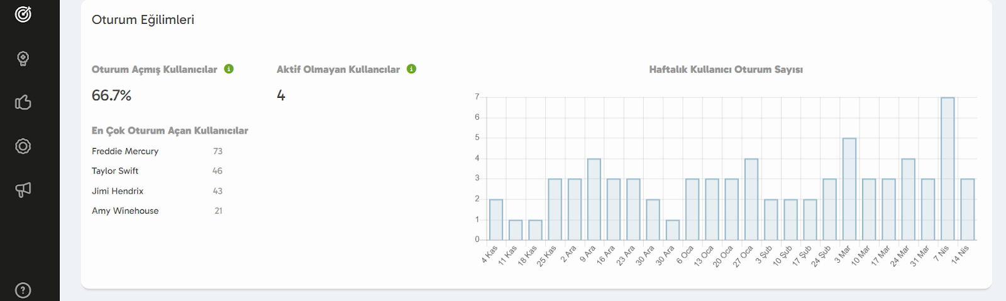Click the 9 Ara bar in chart
1006x301 pixels.
click(594, 199)
